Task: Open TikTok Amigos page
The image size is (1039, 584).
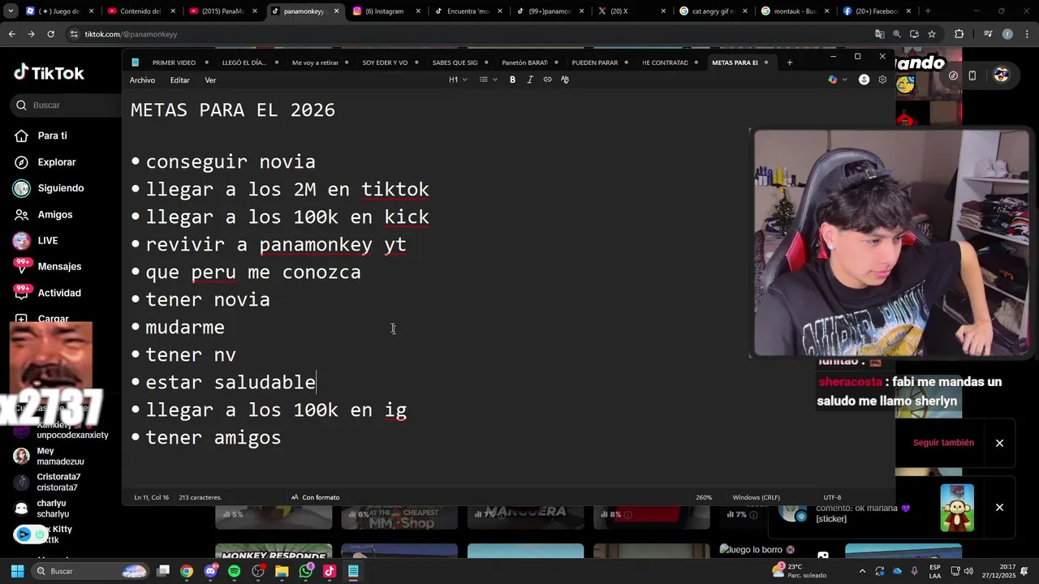Action: click(x=54, y=214)
